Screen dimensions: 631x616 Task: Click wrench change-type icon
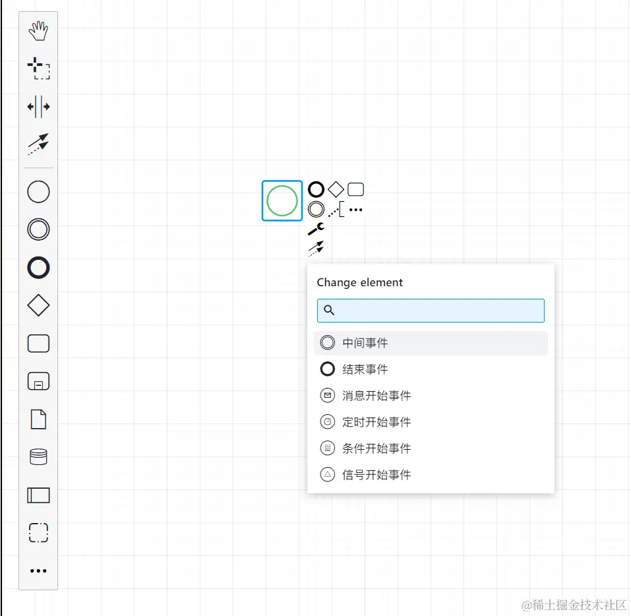[316, 229]
